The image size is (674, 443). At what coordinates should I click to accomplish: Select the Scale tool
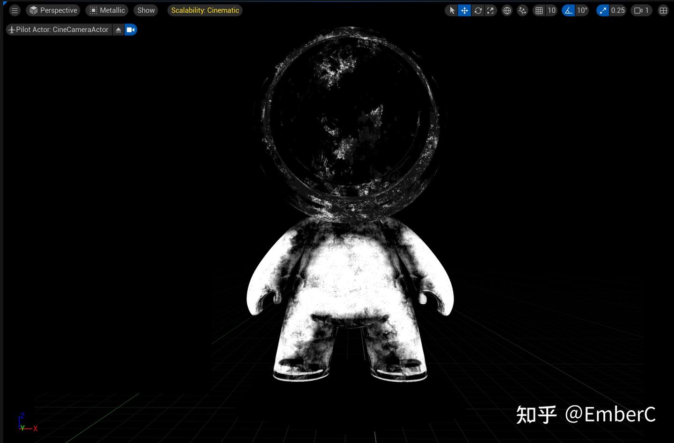490,10
